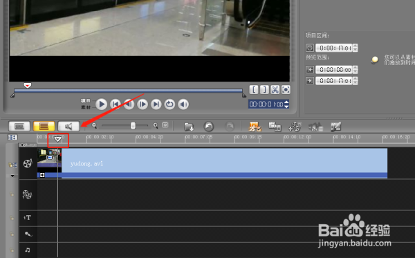The height and width of the screenshot is (258, 415).
Task: Play the project preview
Action: (102, 104)
